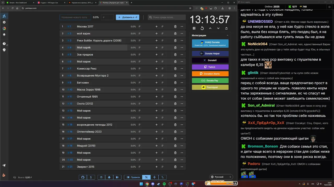Switch to Студия — VK Видео Live tab
The width and height of the screenshot is (334, 187).
click(51, 3)
